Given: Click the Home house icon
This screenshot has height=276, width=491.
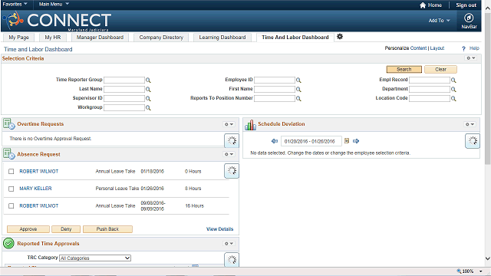Looking at the screenshot, I should point(423,5).
